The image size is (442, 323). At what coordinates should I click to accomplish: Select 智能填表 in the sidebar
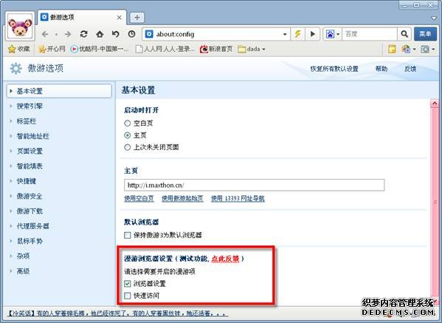(x=30, y=166)
